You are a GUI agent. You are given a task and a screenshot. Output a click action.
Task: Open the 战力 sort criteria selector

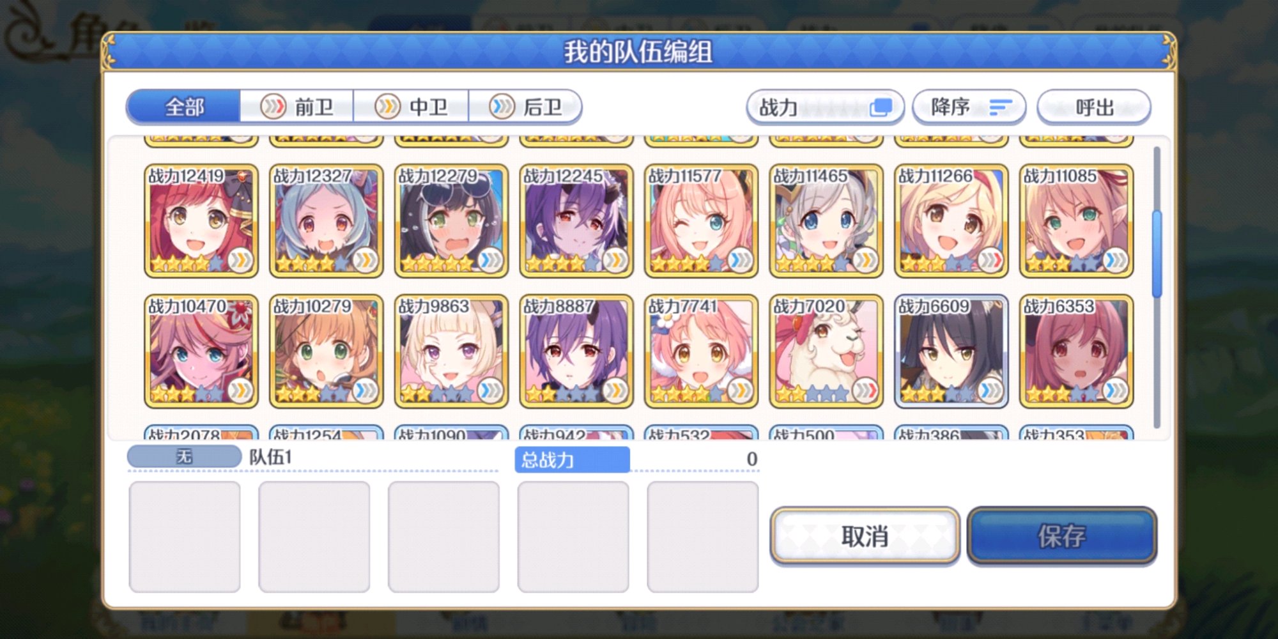click(825, 107)
